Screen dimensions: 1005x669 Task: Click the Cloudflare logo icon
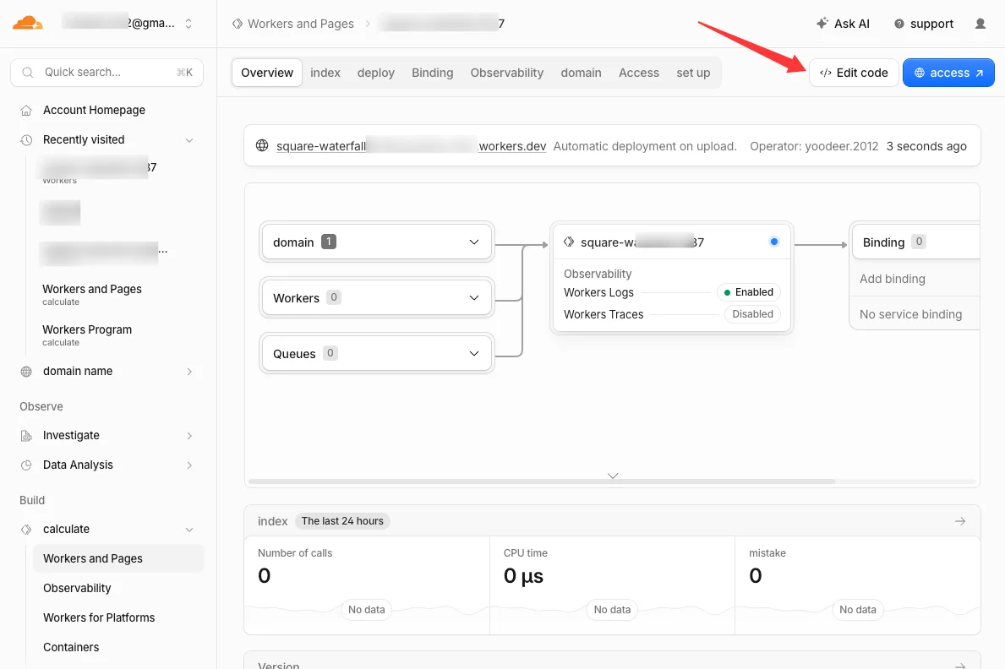click(x=28, y=23)
